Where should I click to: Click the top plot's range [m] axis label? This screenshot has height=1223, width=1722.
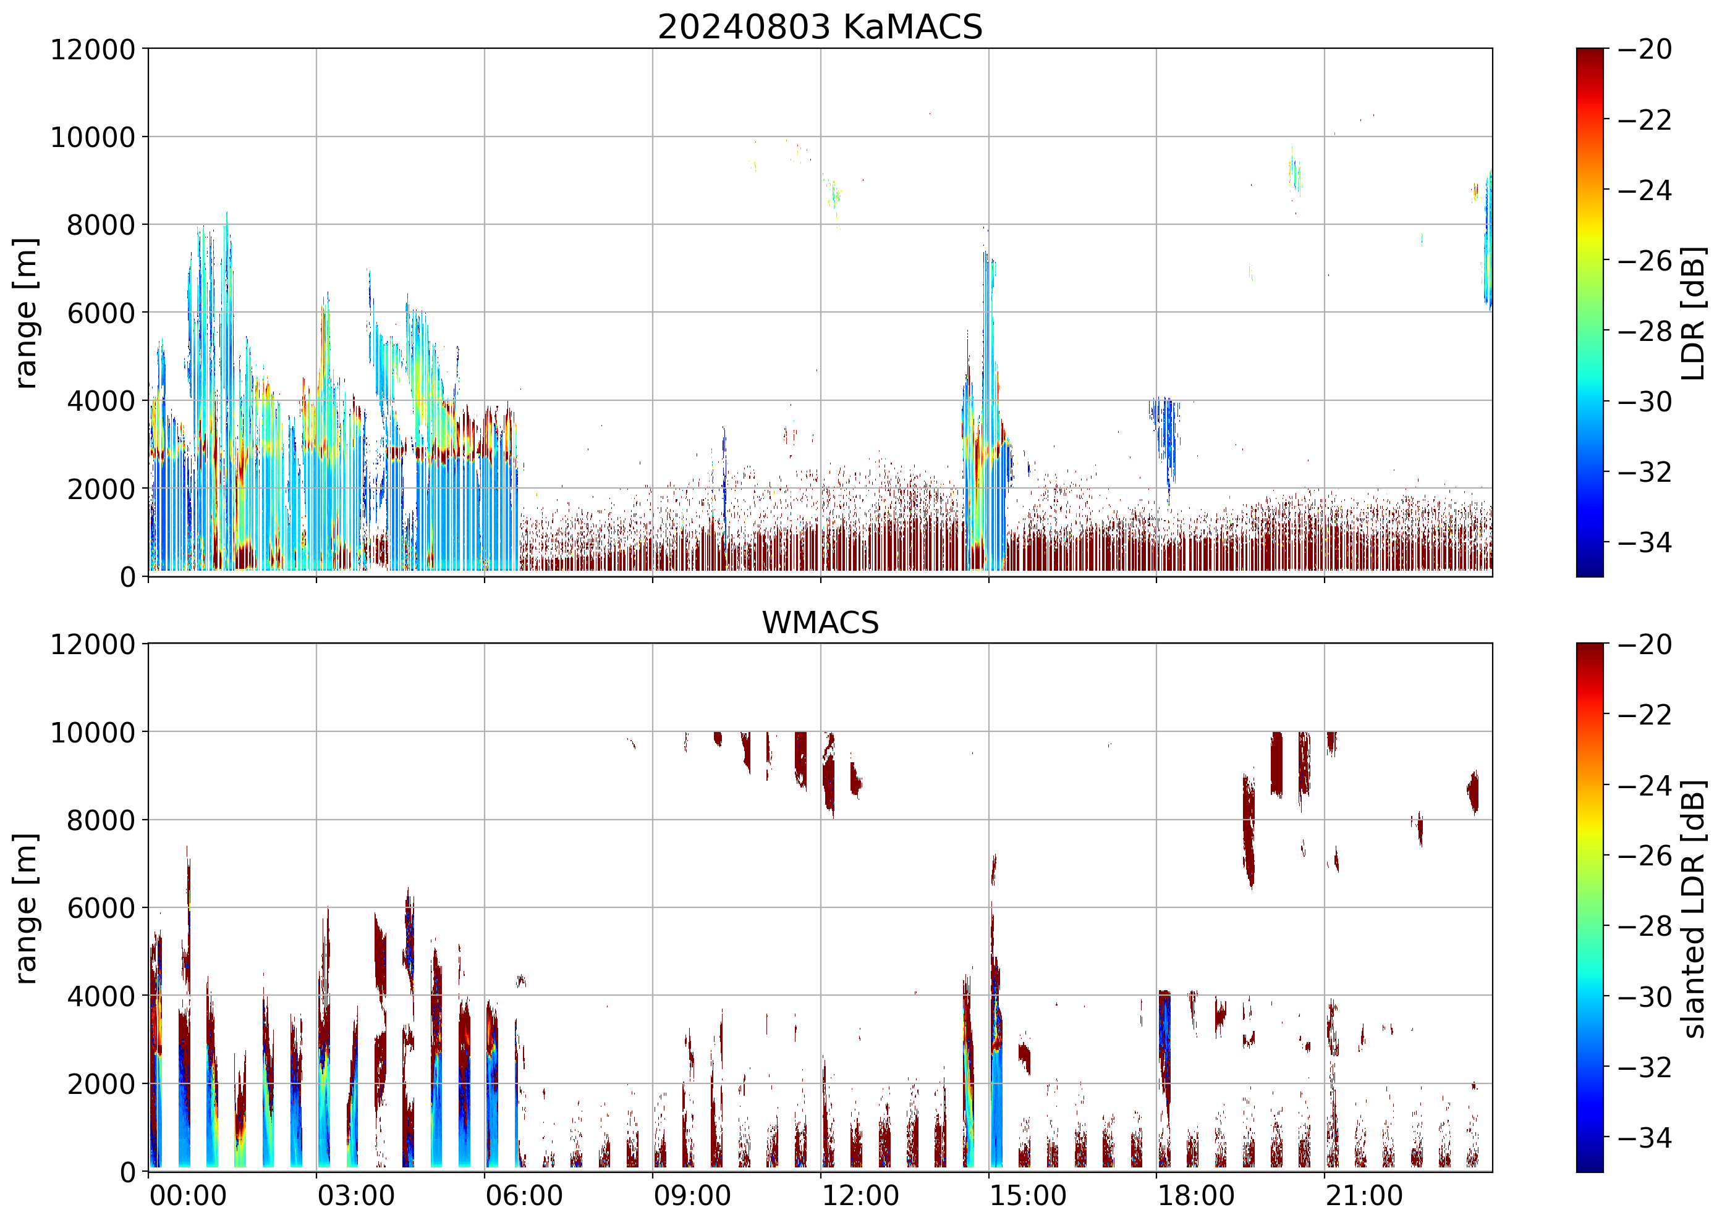[x=25, y=313]
